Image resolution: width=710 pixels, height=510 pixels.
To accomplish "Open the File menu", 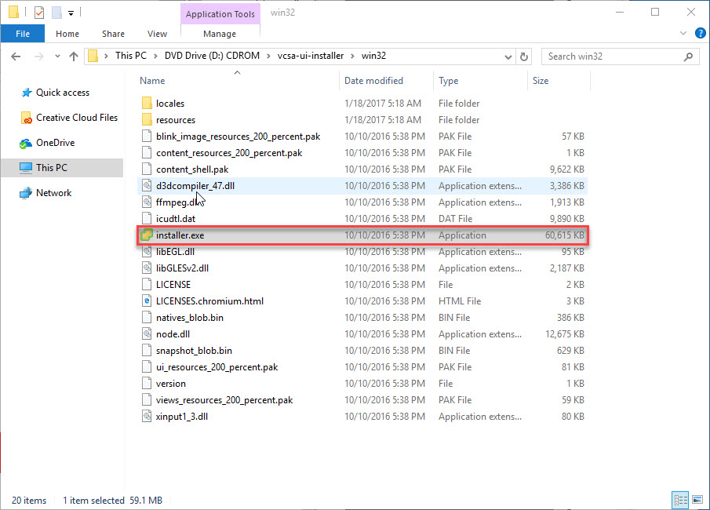I will pyautogui.click(x=23, y=34).
